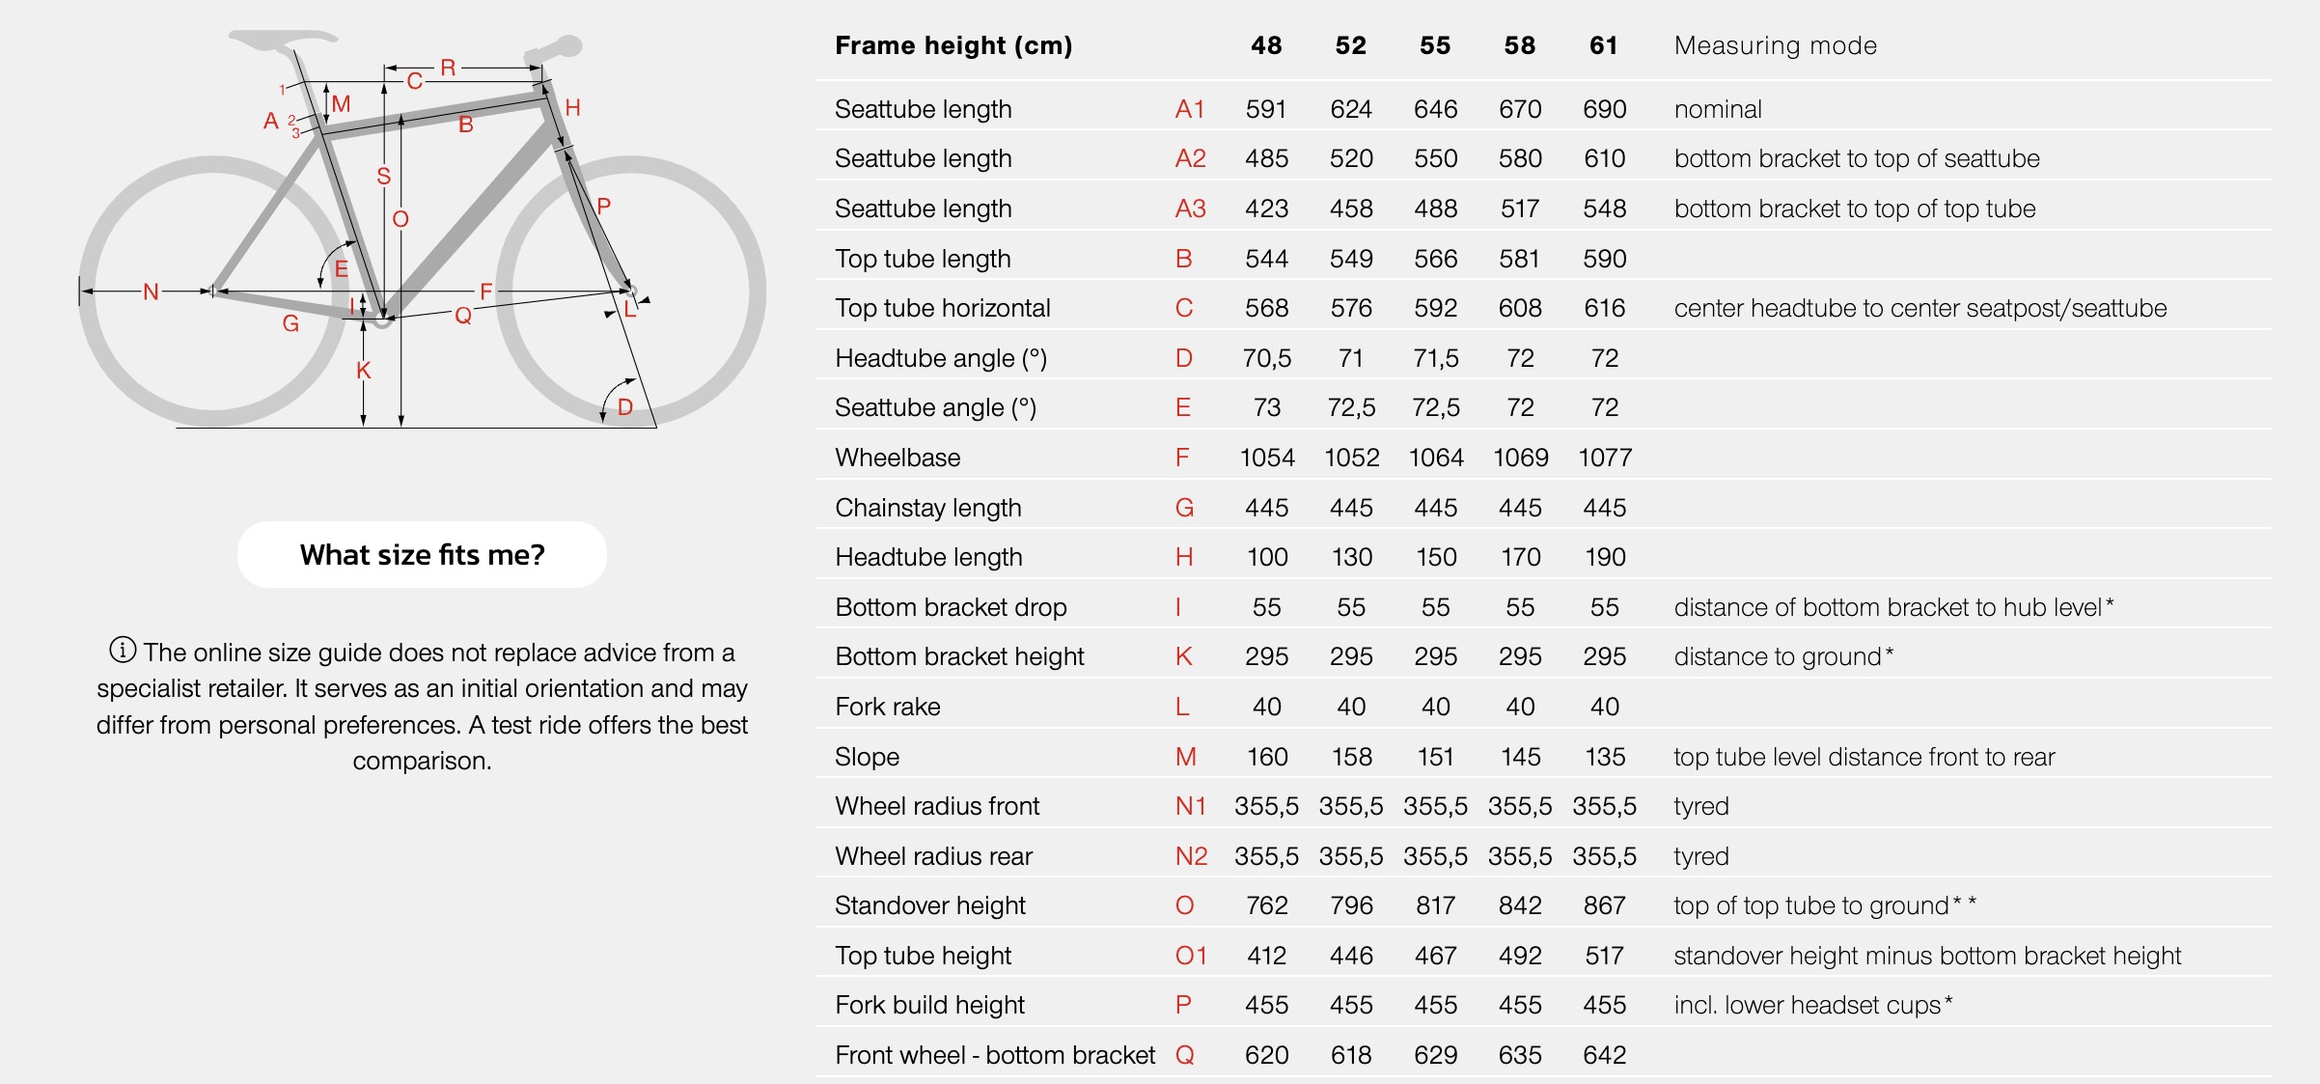Click the Wheelbase row label
Screen dimensions: 2320x1084
tap(898, 458)
